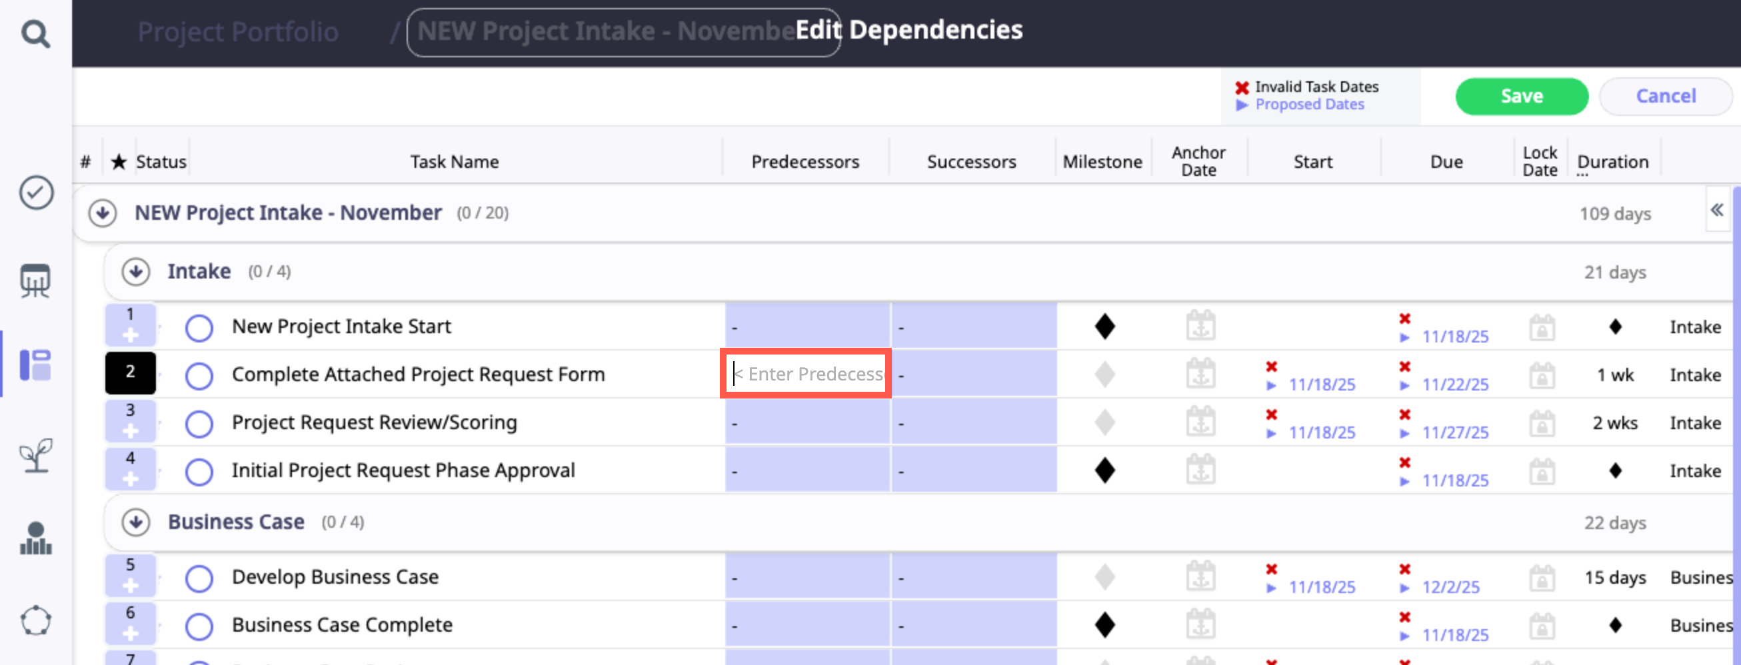Go to Project Portfolio breadcrumb
Viewport: 1741px width, 665px height.
pyautogui.click(x=238, y=32)
